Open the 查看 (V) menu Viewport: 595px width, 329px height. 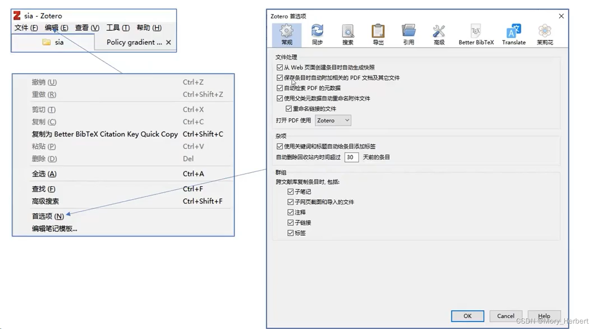point(87,28)
